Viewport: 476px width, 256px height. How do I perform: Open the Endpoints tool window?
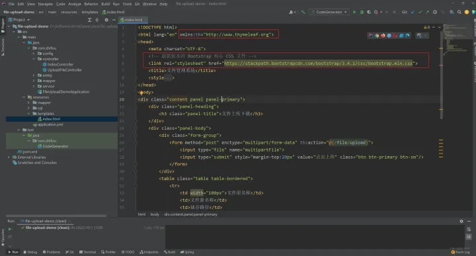pos(149,252)
